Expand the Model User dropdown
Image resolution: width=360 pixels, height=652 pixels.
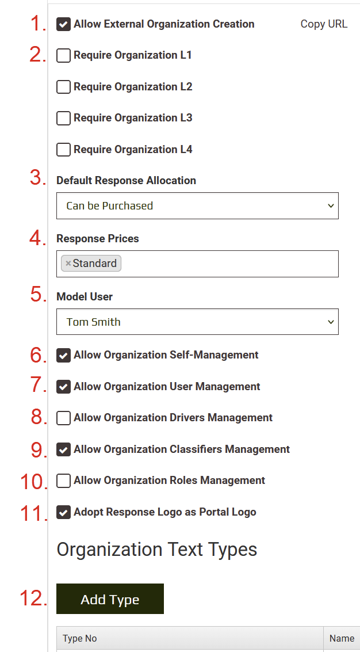pyautogui.click(x=197, y=322)
